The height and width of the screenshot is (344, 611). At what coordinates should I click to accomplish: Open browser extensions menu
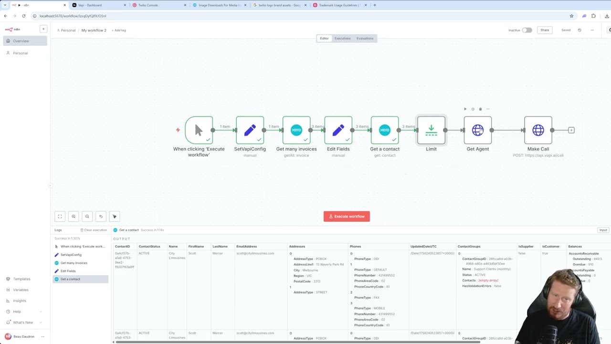(x=593, y=16)
